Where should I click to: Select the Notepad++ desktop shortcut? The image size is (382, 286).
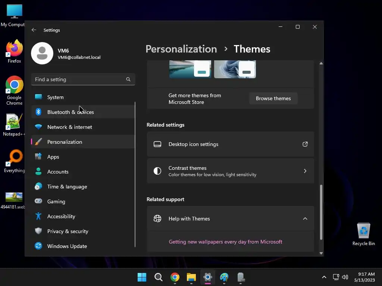click(x=14, y=125)
